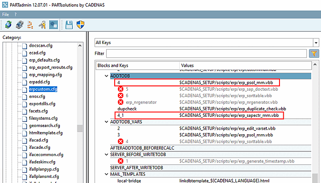
Task: Click file icon next to facets.cfg
Action: (24, 111)
